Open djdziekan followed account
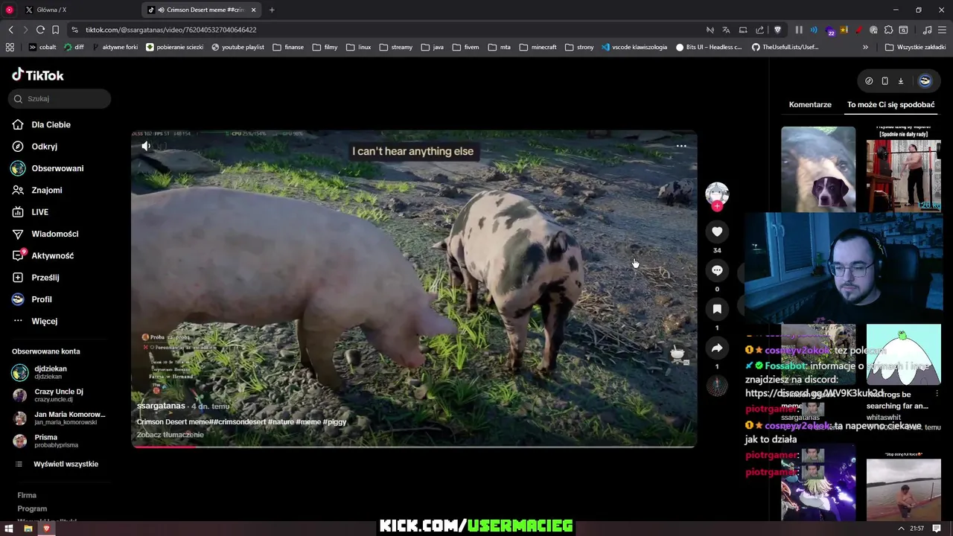The height and width of the screenshot is (536, 953). click(x=51, y=372)
